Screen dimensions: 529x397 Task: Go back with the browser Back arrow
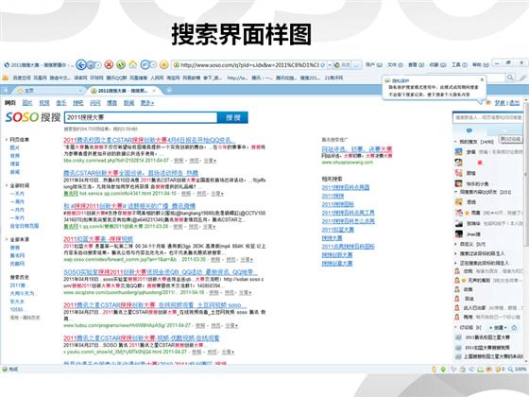point(80,64)
